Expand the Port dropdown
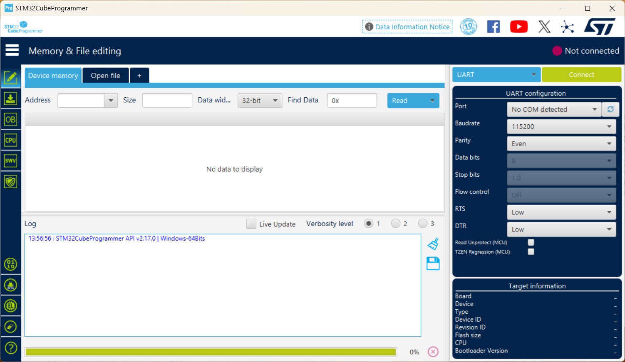The image size is (625, 362). point(554,109)
